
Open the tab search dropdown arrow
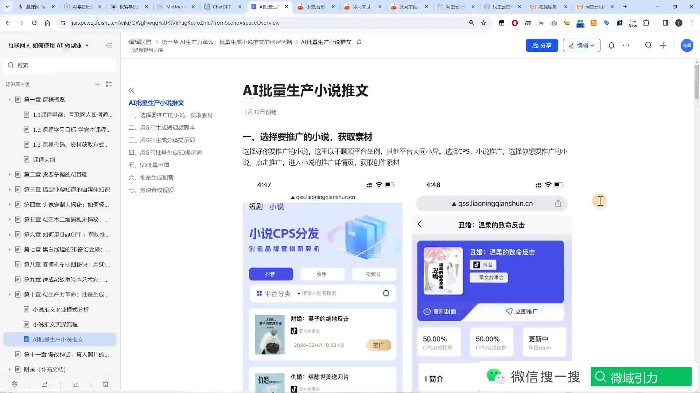tap(7, 7)
